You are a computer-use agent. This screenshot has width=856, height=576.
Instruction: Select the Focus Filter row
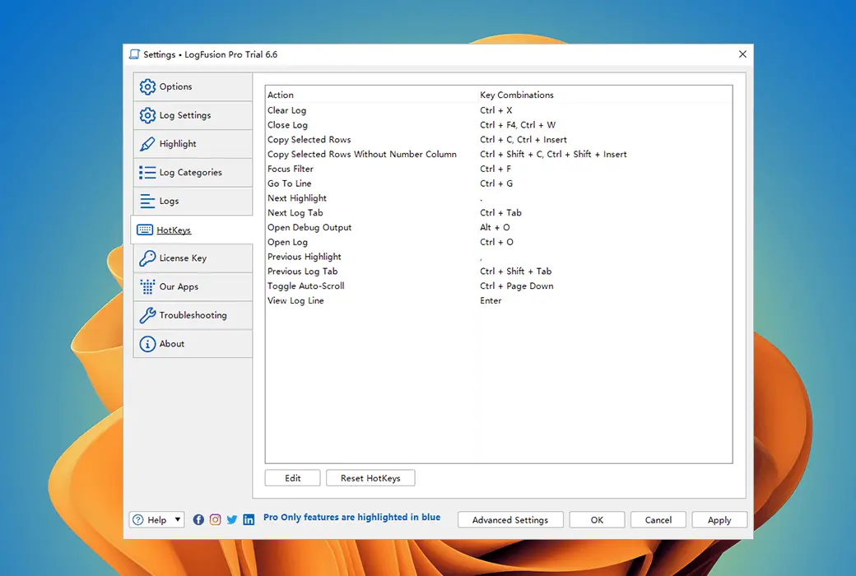499,170
